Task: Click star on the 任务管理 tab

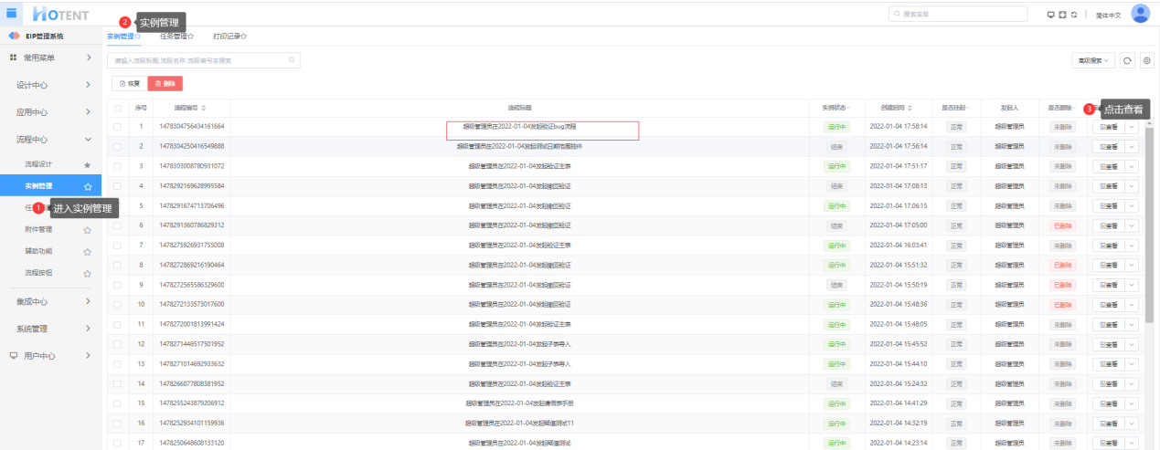Action: click(x=191, y=37)
